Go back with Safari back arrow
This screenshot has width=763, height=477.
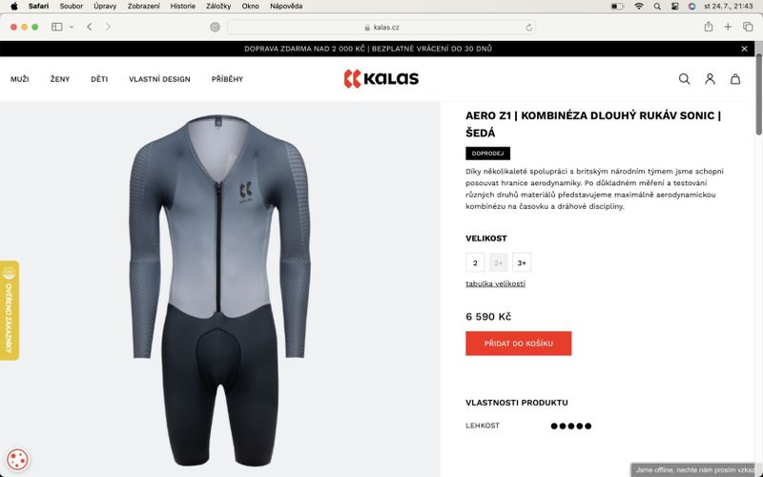click(90, 27)
